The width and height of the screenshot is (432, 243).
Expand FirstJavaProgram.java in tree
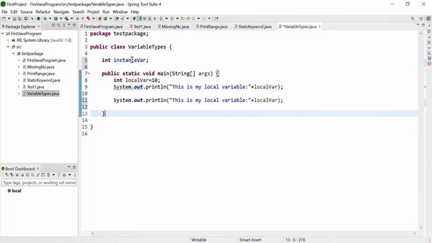[x=19, y=60]
